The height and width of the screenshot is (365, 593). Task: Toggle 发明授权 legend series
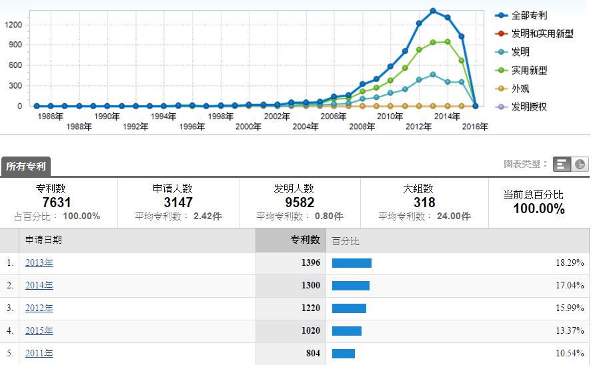[x=521, y=107]
